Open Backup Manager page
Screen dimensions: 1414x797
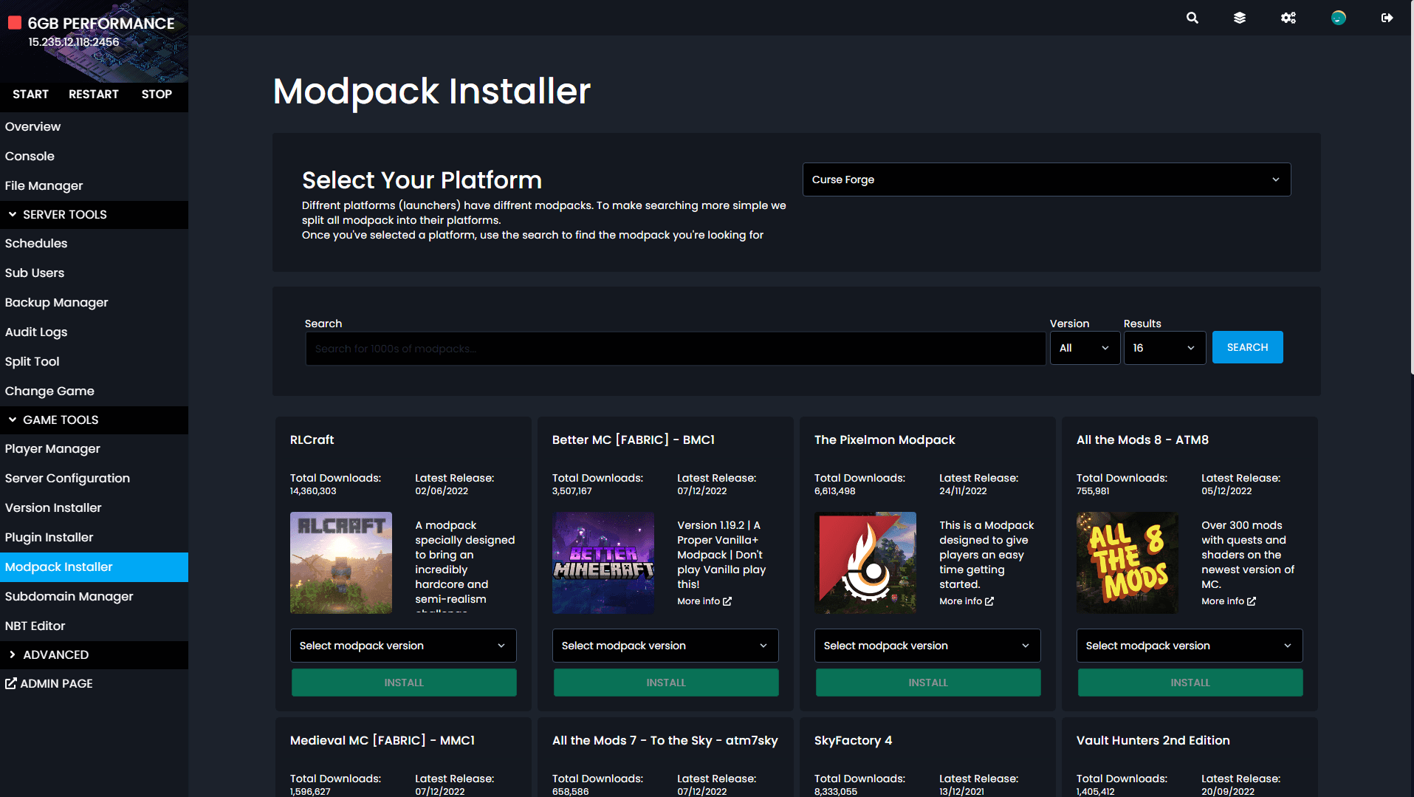point(94,302)
